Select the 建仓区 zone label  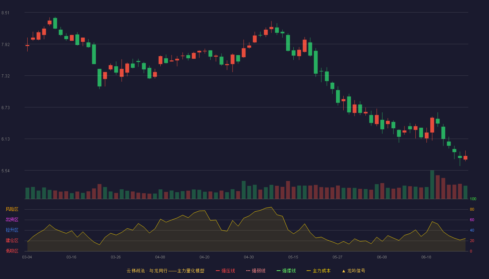(12, 241)
